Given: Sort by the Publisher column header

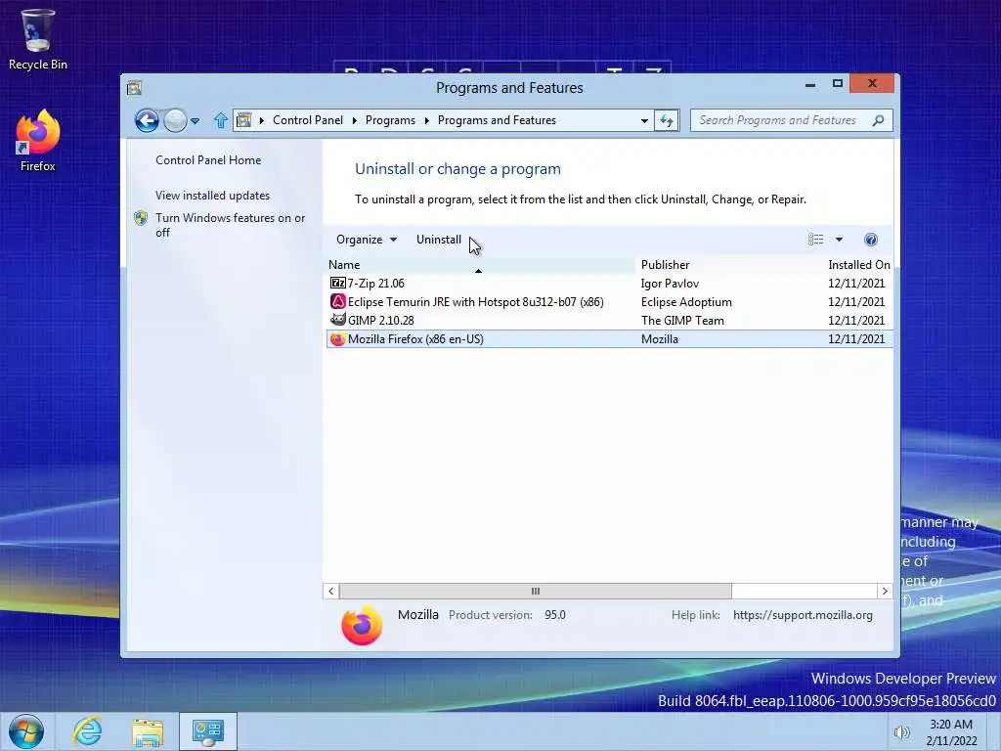Looking at the screenshot, I should (x=729, y=264).
